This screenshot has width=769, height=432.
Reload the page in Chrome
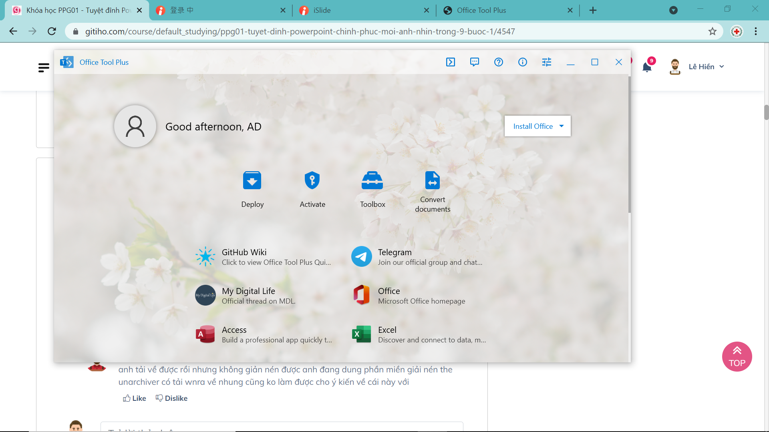point(52,31)
